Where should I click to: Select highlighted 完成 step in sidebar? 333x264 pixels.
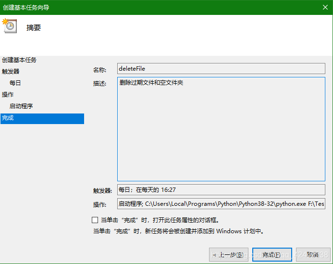coord(42,119)
